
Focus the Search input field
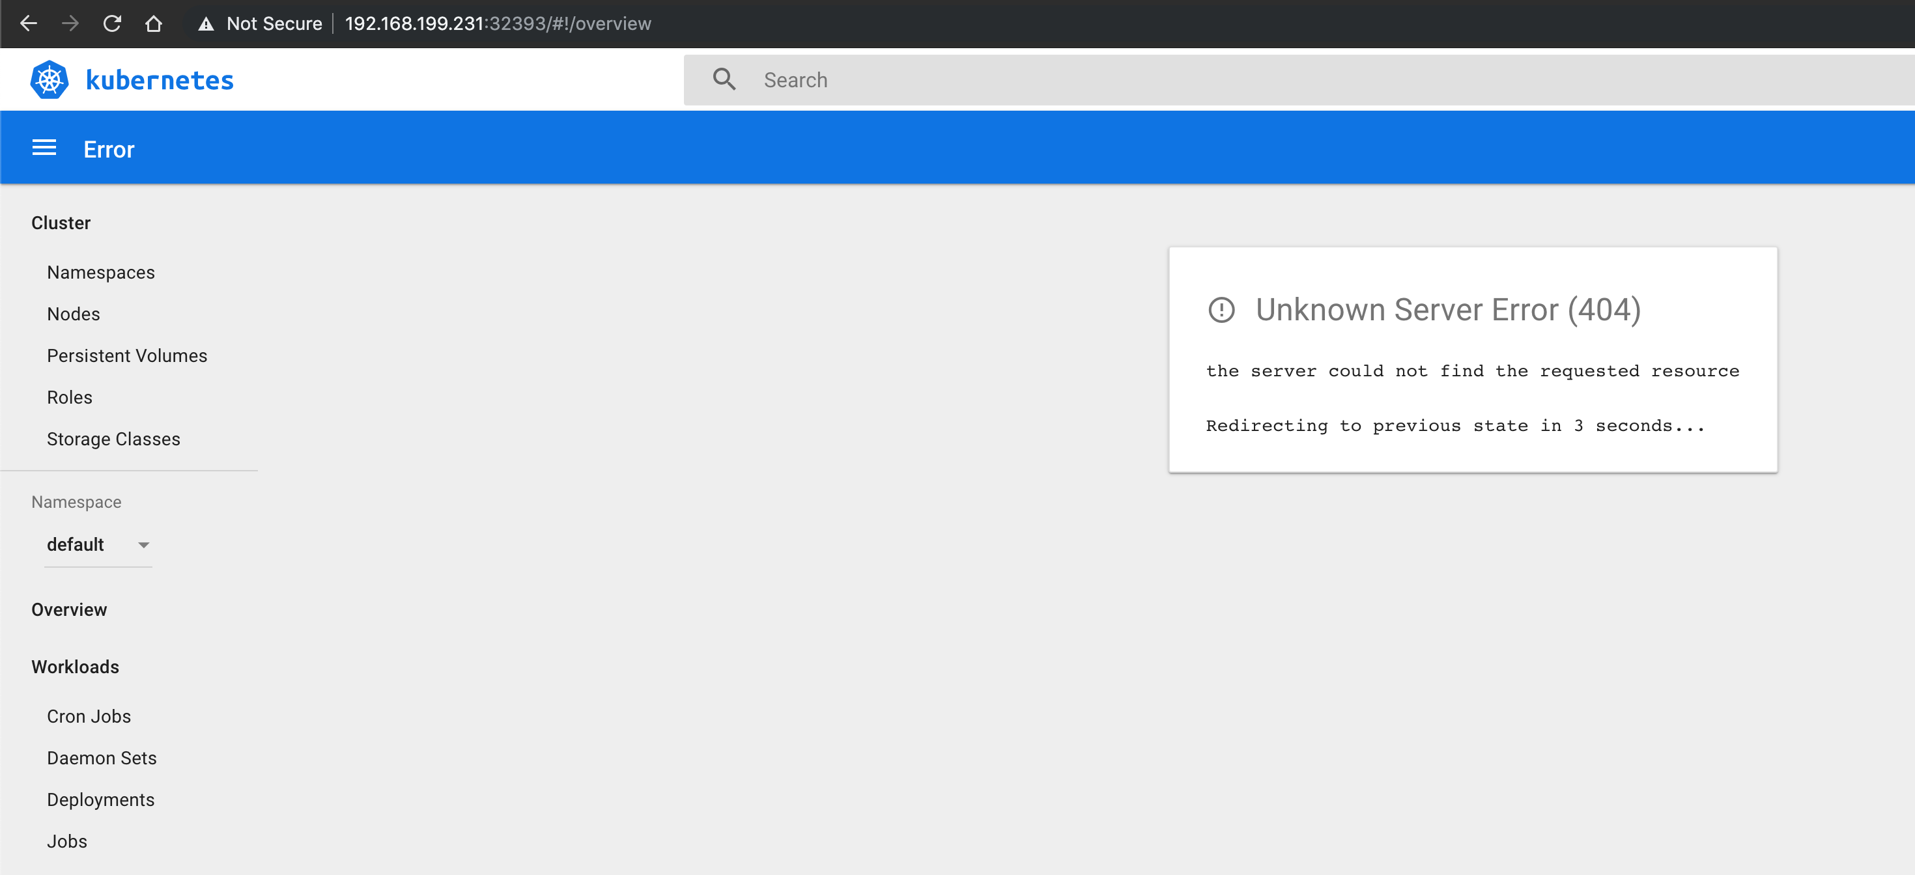pos(1298,79)
